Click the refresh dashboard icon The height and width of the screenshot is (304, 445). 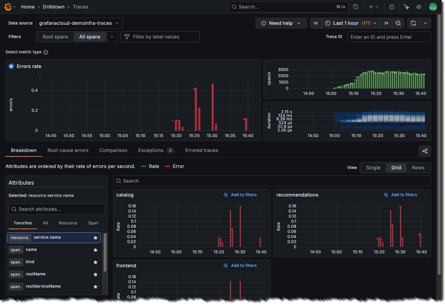coord(413,23)
